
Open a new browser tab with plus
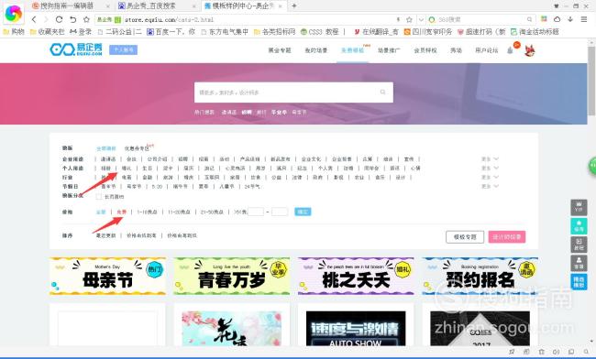pos(293,5)
